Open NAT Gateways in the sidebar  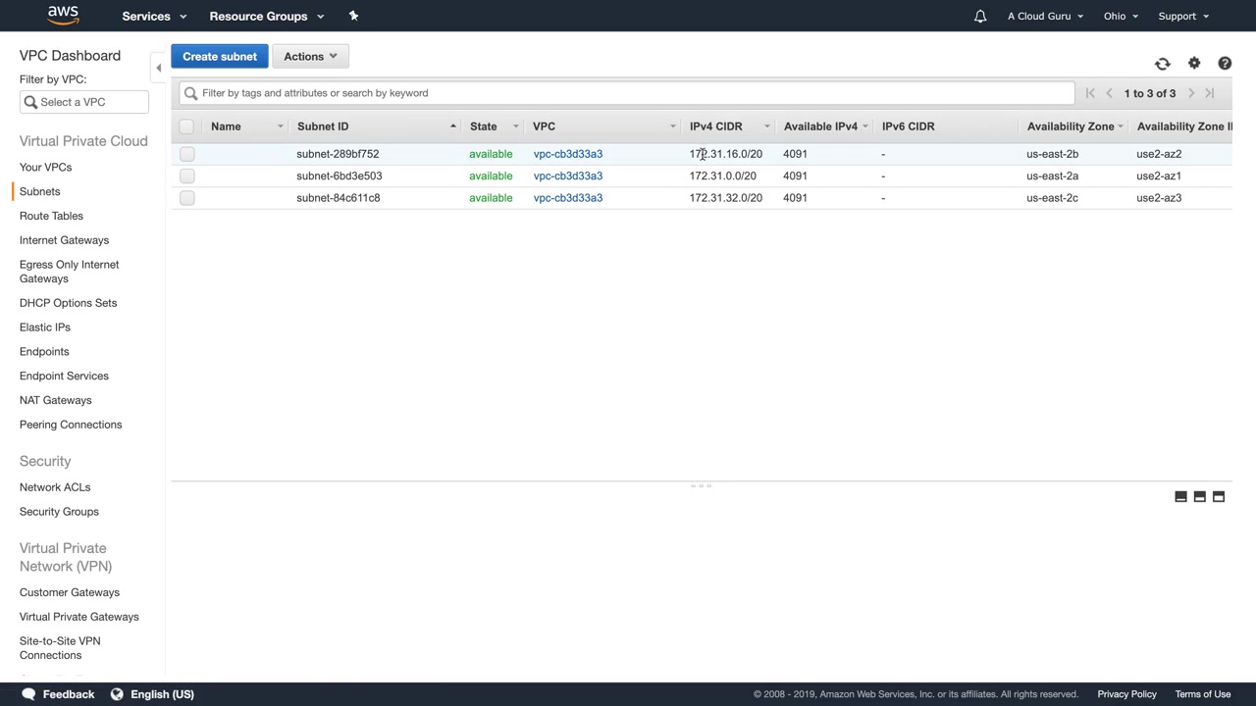click(x=55, y=400)
